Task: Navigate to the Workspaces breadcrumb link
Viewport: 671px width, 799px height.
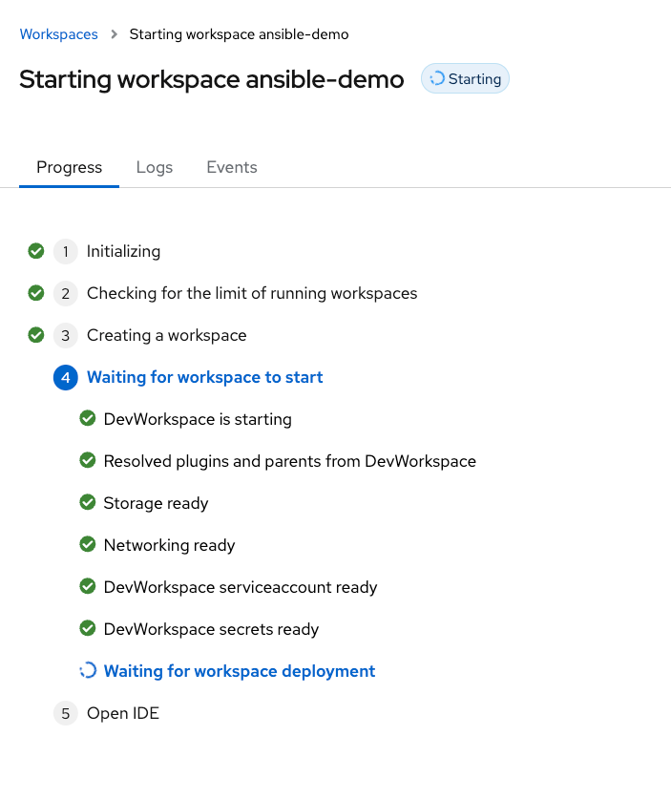Action: point(58,34)
